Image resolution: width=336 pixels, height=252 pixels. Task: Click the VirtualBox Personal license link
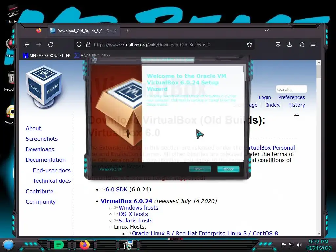click(270, 148)
